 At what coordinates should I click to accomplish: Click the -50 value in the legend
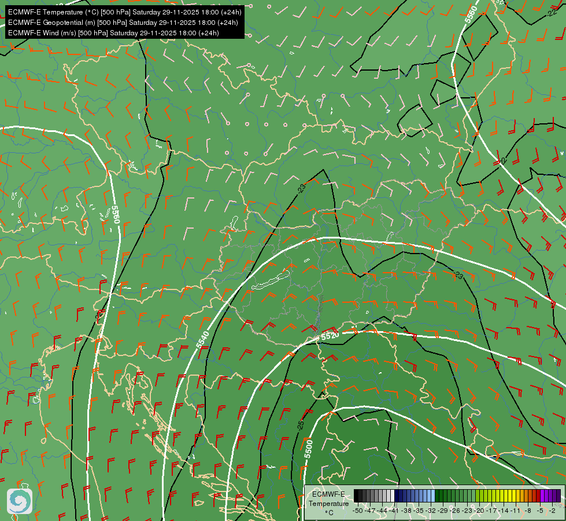(358, 511)
